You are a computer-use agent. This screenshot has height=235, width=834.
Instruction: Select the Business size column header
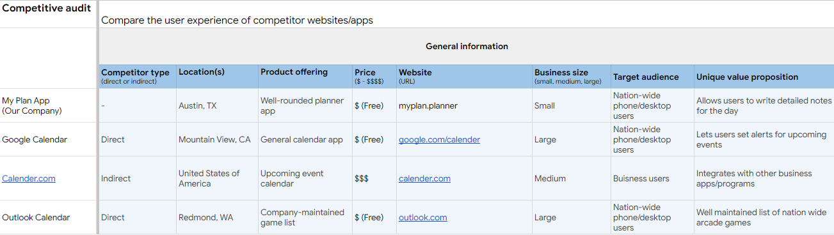[571, 76]
